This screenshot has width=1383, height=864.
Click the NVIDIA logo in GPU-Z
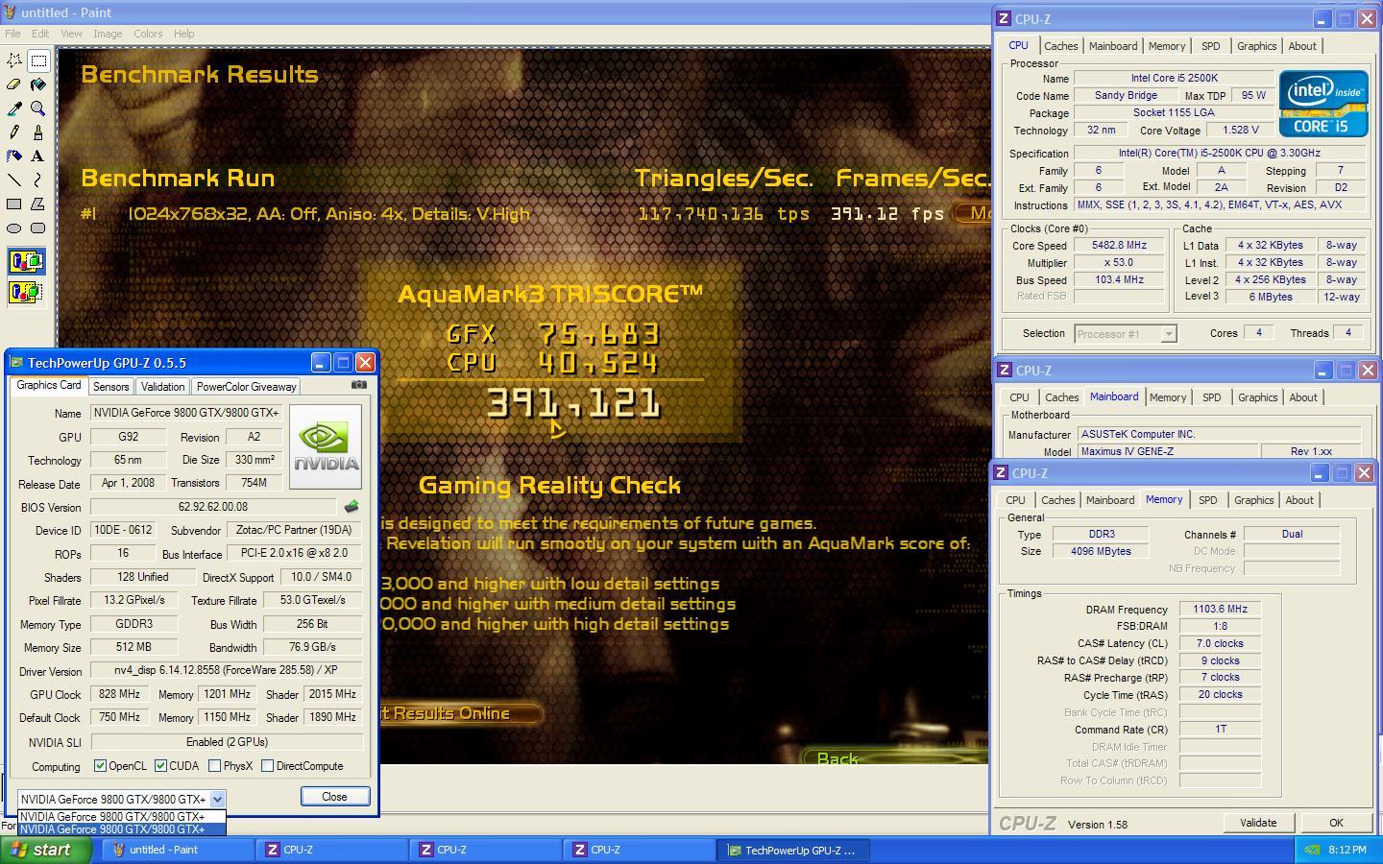[326, 446]
